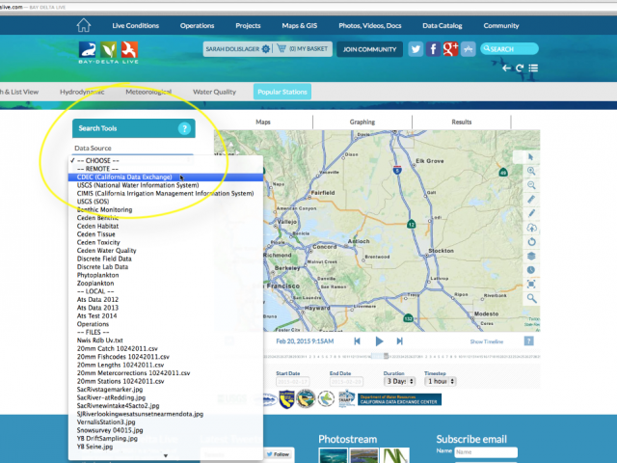Click the settings gear next to Sarah Dolislager

coord(266,49)
